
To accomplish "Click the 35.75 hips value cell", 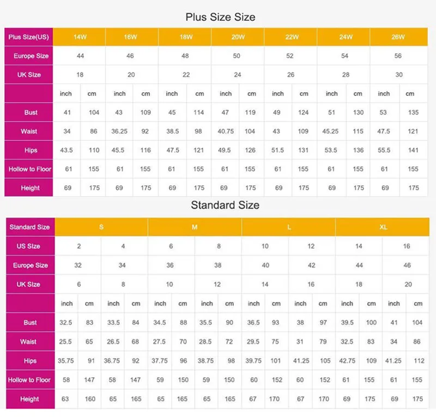I will [66, 361].
